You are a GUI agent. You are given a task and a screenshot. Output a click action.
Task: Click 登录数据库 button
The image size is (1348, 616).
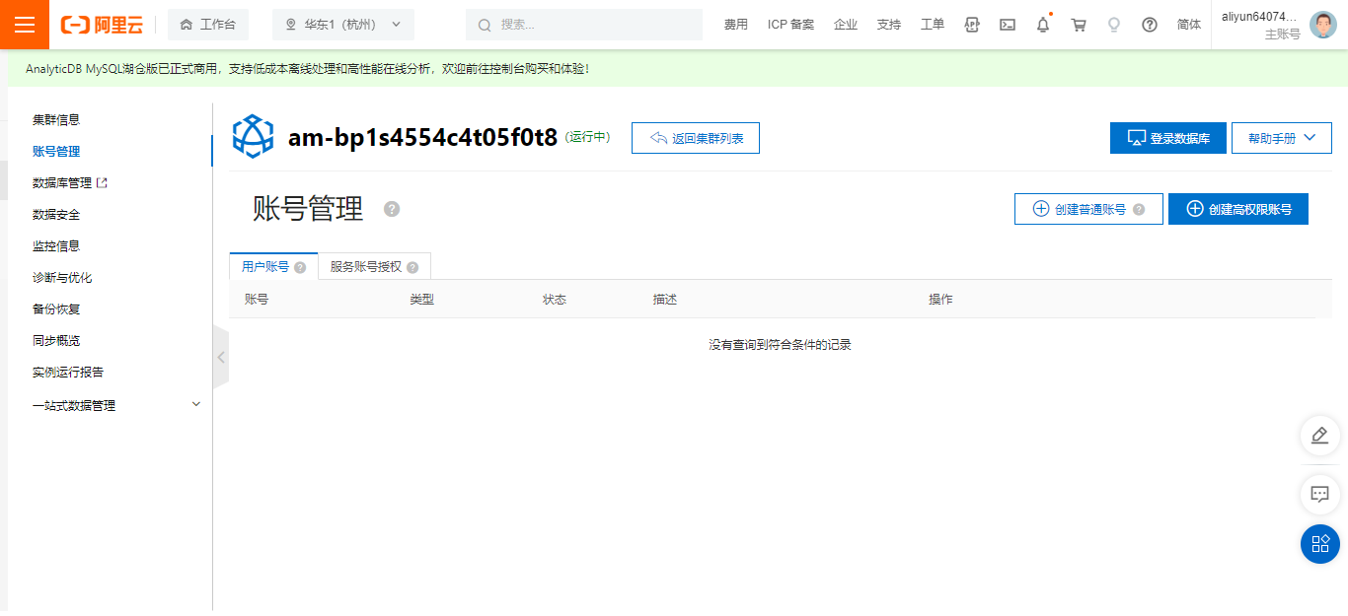click(1167, 138)
